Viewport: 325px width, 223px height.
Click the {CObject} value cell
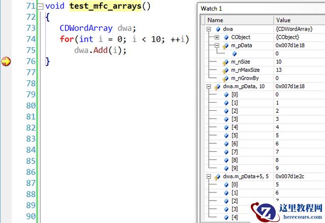tap(287, 37)
